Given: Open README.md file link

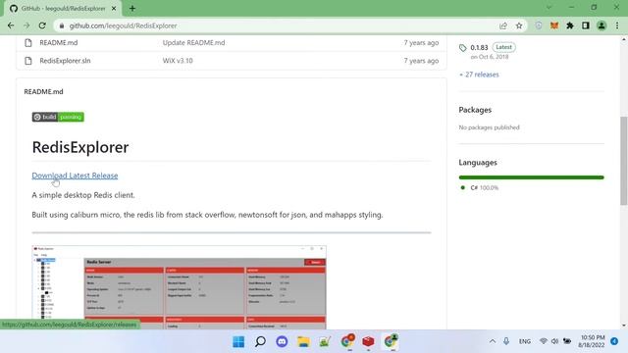Looking at the screenshot, I should pos(59,42).
